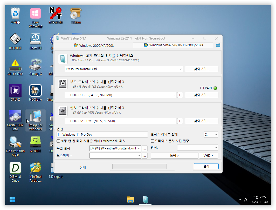Enable UxTheme.dll patch checkbox
The height and width of the screenshot is (210, 276).
pyautogui.click(x=58, y=141)
